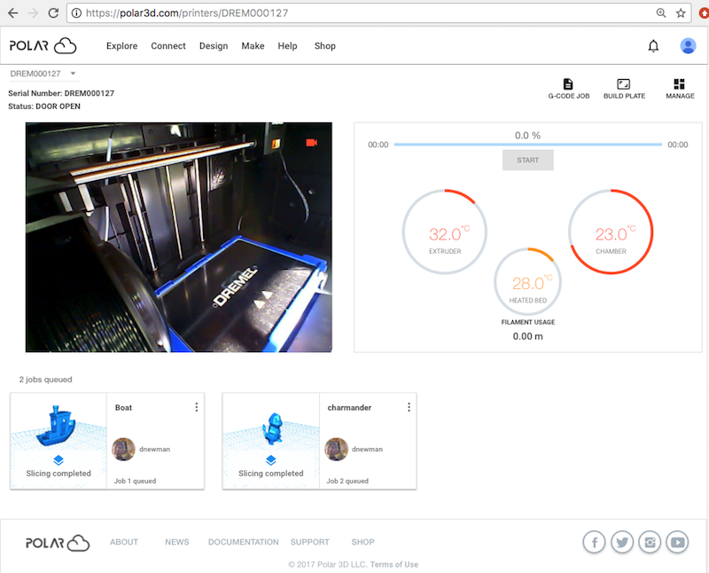Open the Terms of Use link
Screen dimensions: 709x573
tap(394, 564)
